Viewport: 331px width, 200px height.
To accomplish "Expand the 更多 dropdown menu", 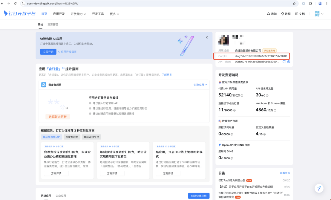I will pos(114,14).
